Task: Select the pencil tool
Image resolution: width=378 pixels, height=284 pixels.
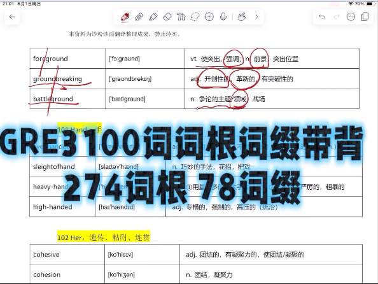Action: click(x=139, y=17)
